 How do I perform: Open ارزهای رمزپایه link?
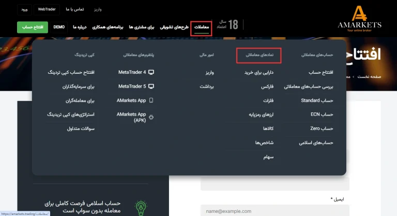tap(261, 114)
